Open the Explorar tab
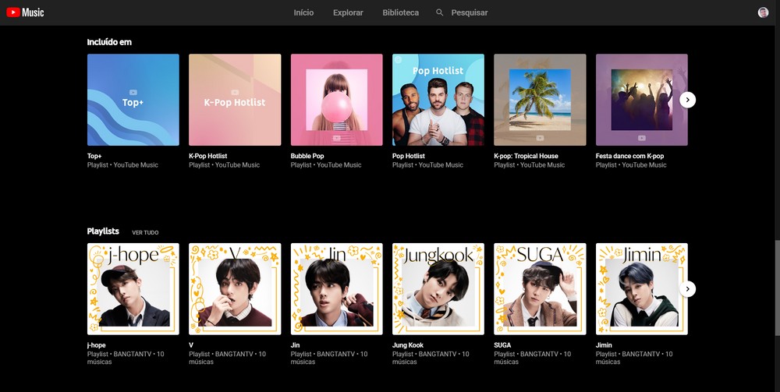The image size is (780, 392). coord(348,12)
